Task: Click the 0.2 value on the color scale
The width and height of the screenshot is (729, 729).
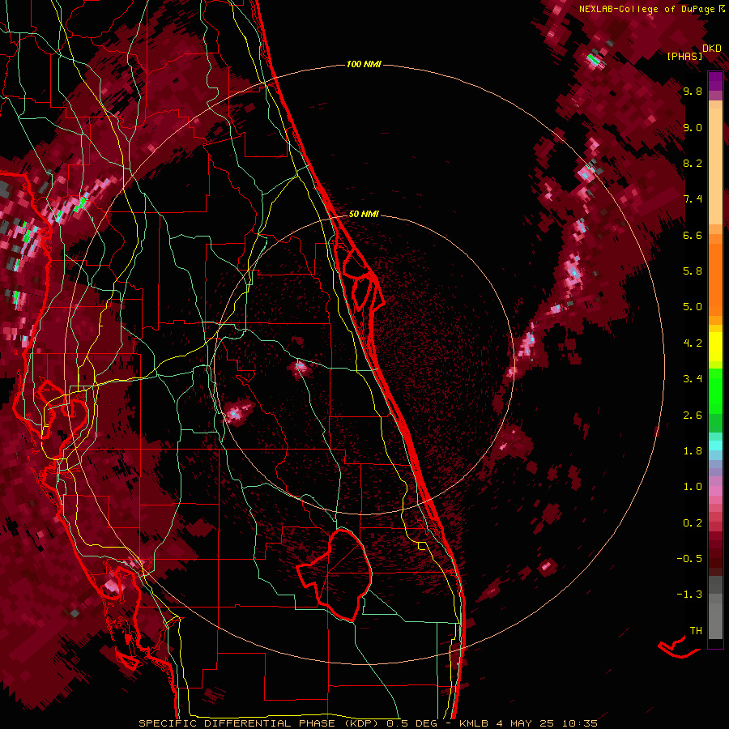Action: [x=693, y=523]
